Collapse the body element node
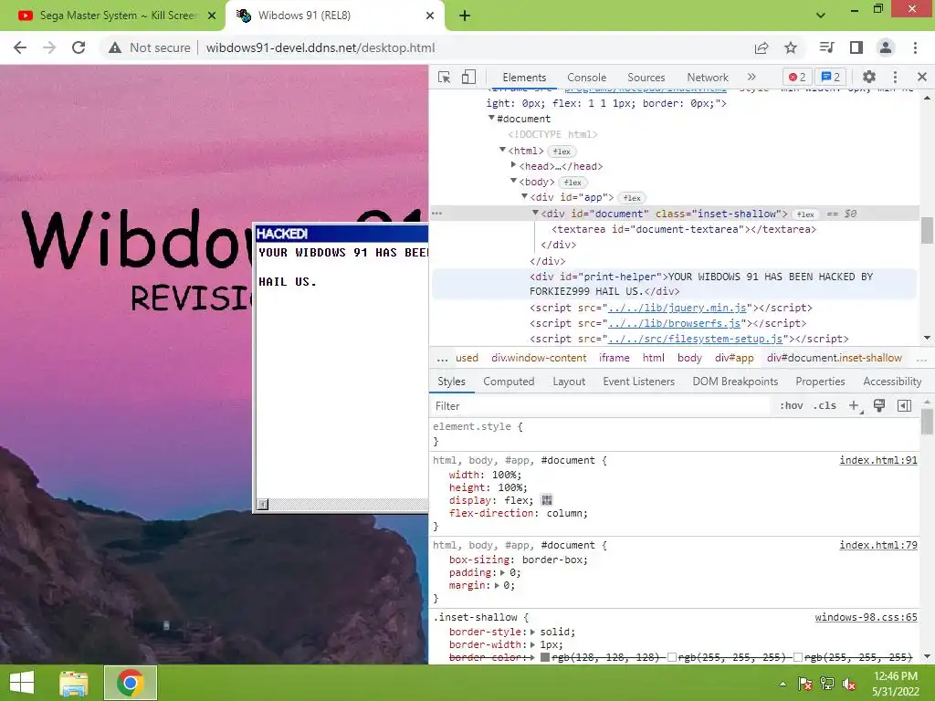Screen dimensions: 935x701 [x=513, y=181]
